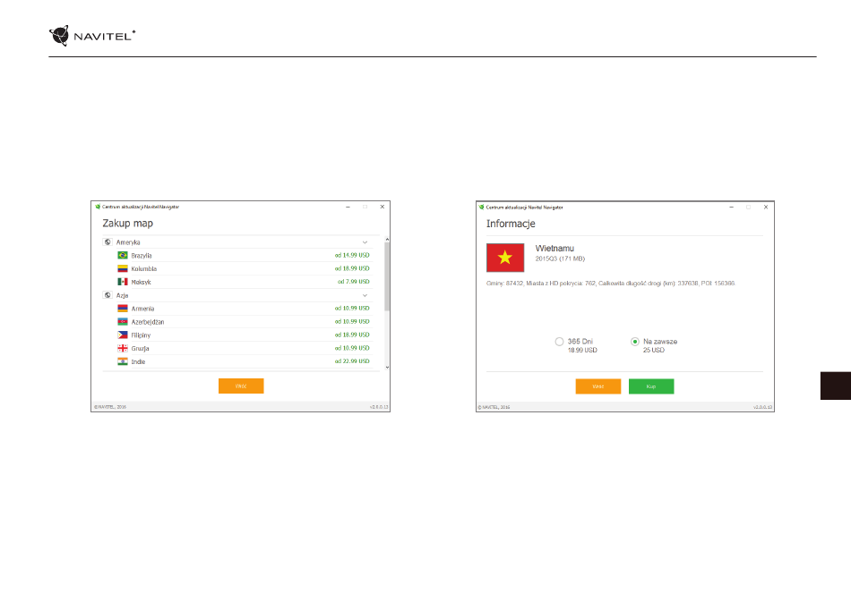Click the Indie price od 22.99 USD

tap(352, 361)
